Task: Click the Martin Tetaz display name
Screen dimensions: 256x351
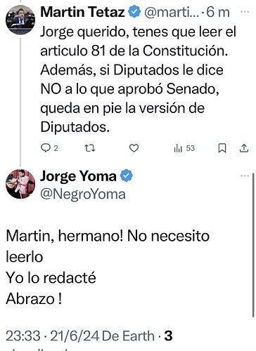Action: coord(82,12)
